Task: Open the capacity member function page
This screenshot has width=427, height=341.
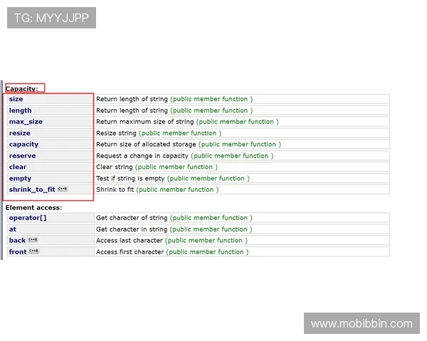Action: pos(23,144)
